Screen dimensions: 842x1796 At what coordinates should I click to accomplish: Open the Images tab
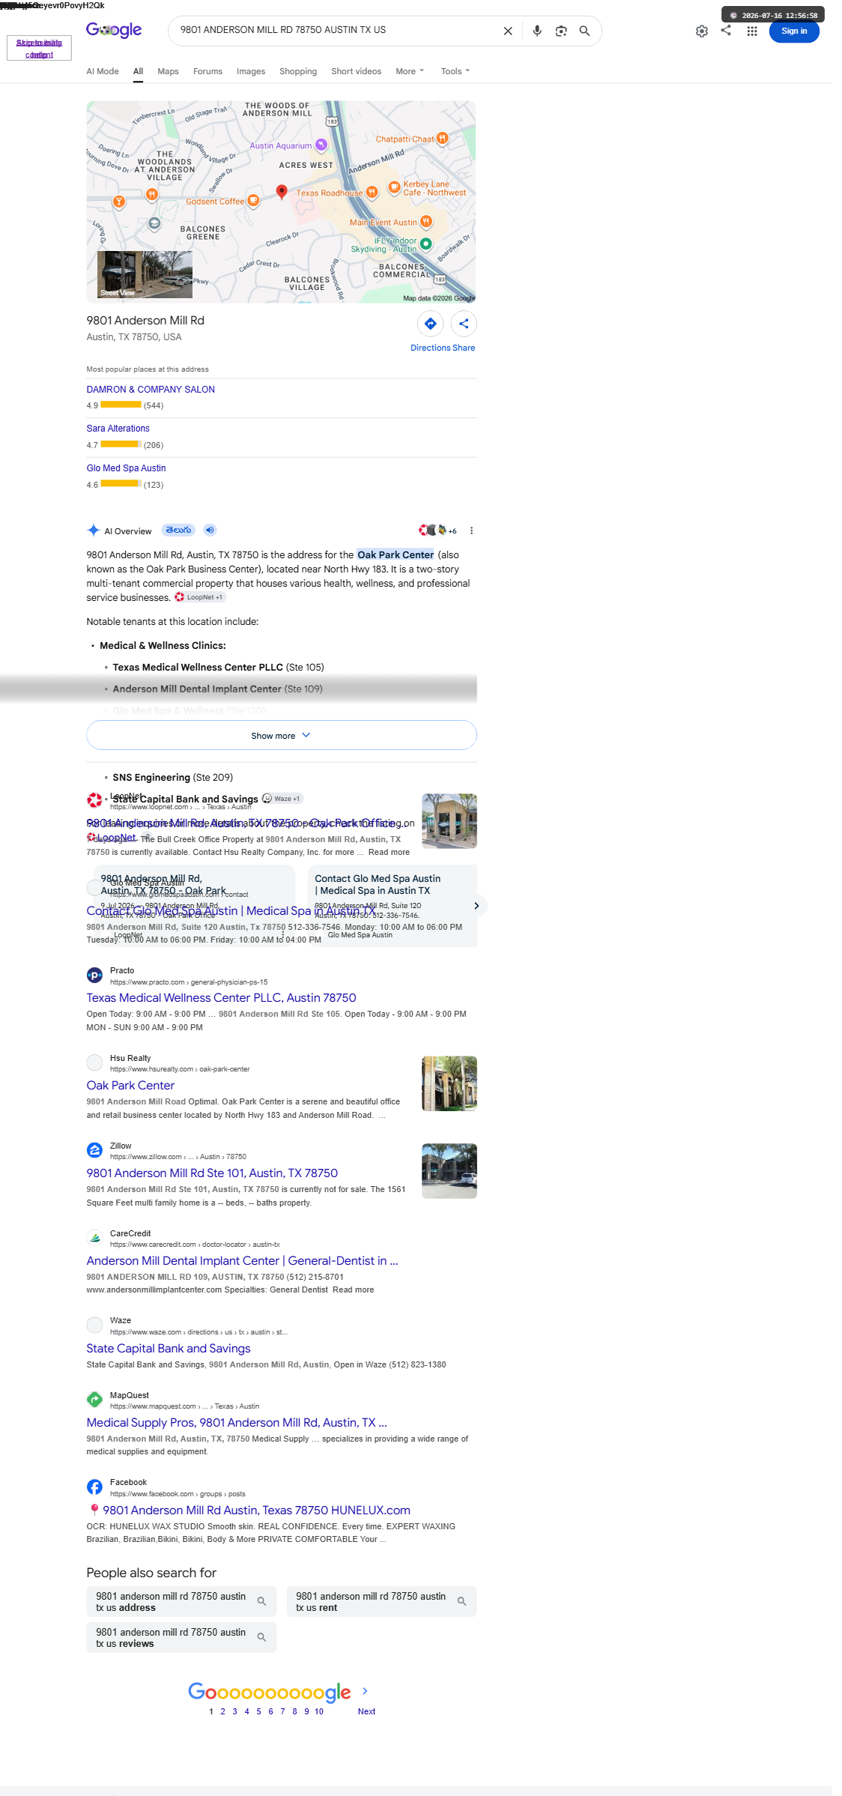(251, 71)
